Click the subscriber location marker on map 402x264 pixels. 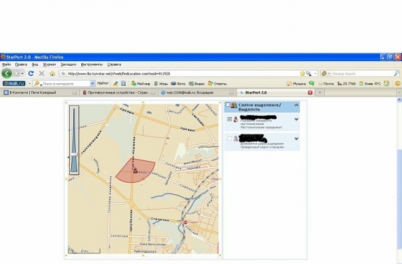(x=135, y=170)
